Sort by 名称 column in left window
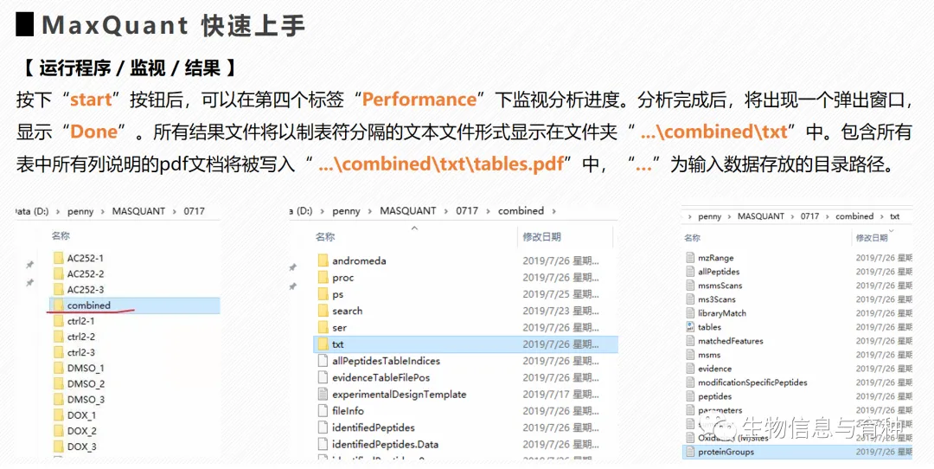Image resolution: width=934 pixels, height=469 pixels. (x=61, y=236)
